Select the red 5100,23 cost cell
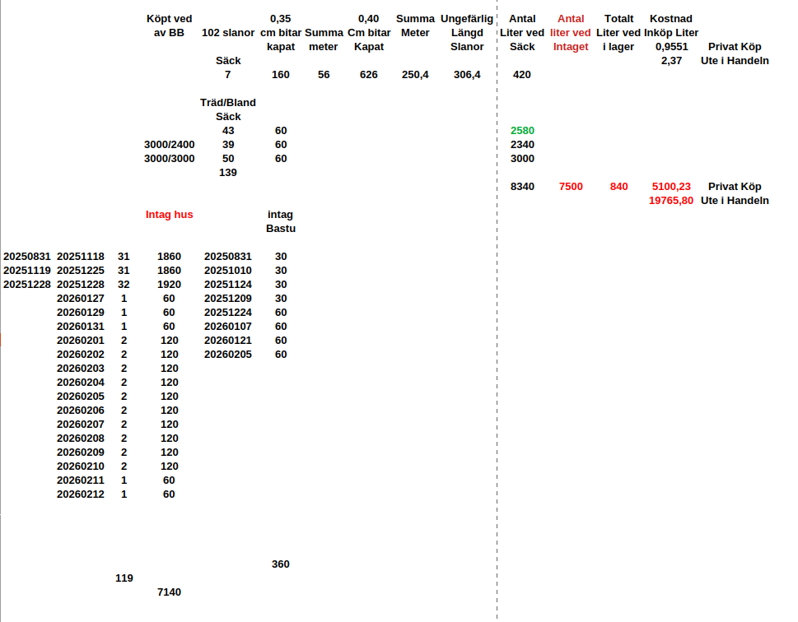Screen dimensions: 798x622 point(671,187)
